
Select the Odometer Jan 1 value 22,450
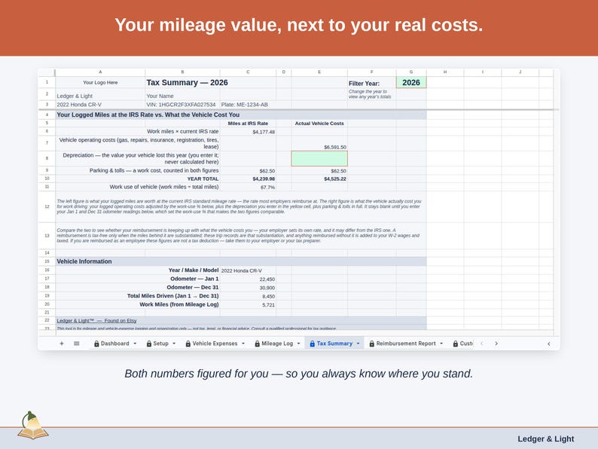tap(248, 279)
